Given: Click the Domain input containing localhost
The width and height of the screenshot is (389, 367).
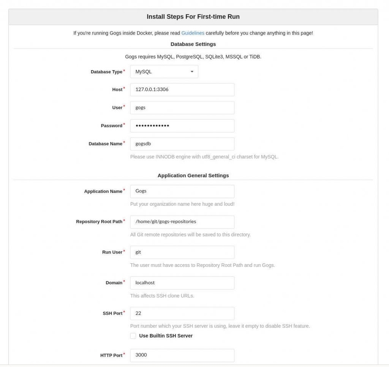Looking at the screenshot, I should [x=182, y=283].
